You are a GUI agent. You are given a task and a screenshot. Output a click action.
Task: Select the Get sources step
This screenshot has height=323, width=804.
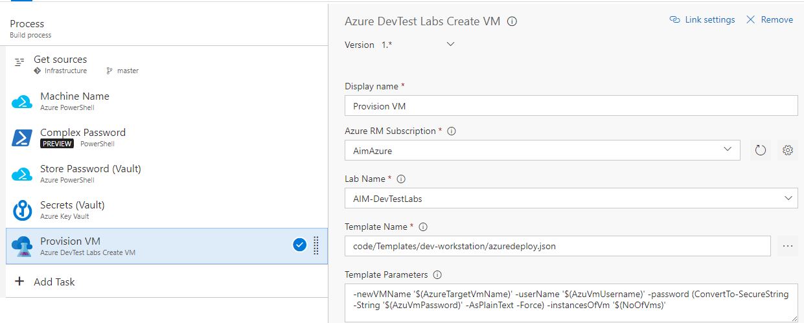[x=167, y=64]
